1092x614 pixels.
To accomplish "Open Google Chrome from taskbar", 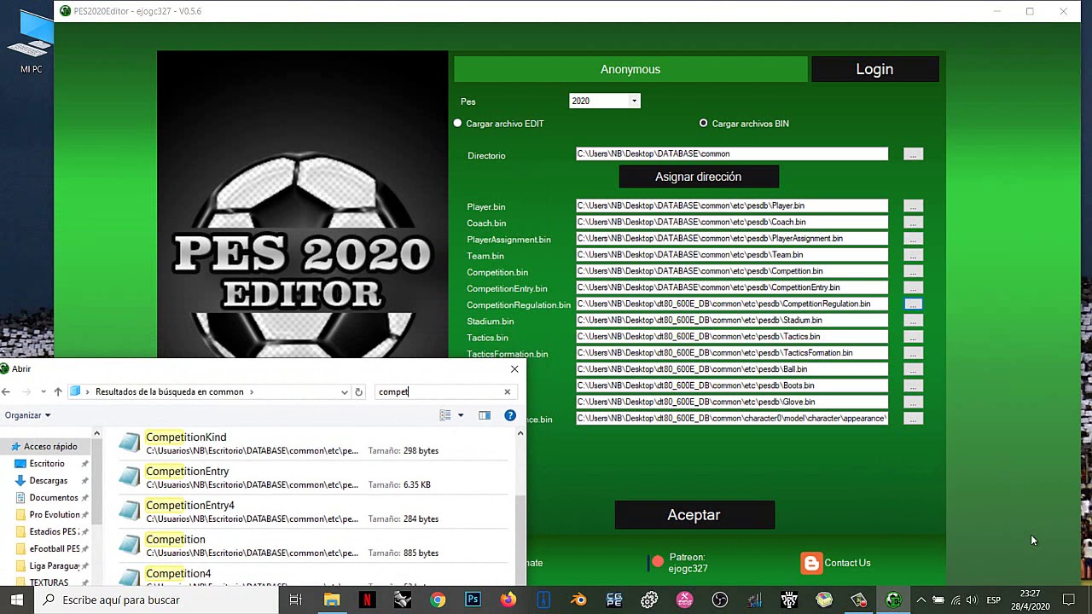I will pyautogui.click(x=438, y=600).
